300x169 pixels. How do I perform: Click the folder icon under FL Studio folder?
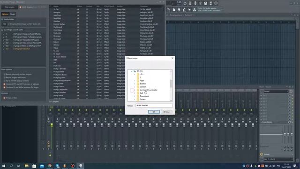pos(5,24)
